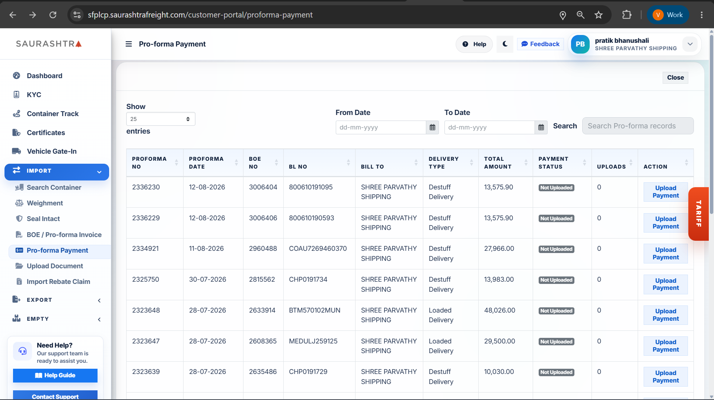
Task: Expand the user profile chevron
Action: pyautogui.click(x=690, y=44)
